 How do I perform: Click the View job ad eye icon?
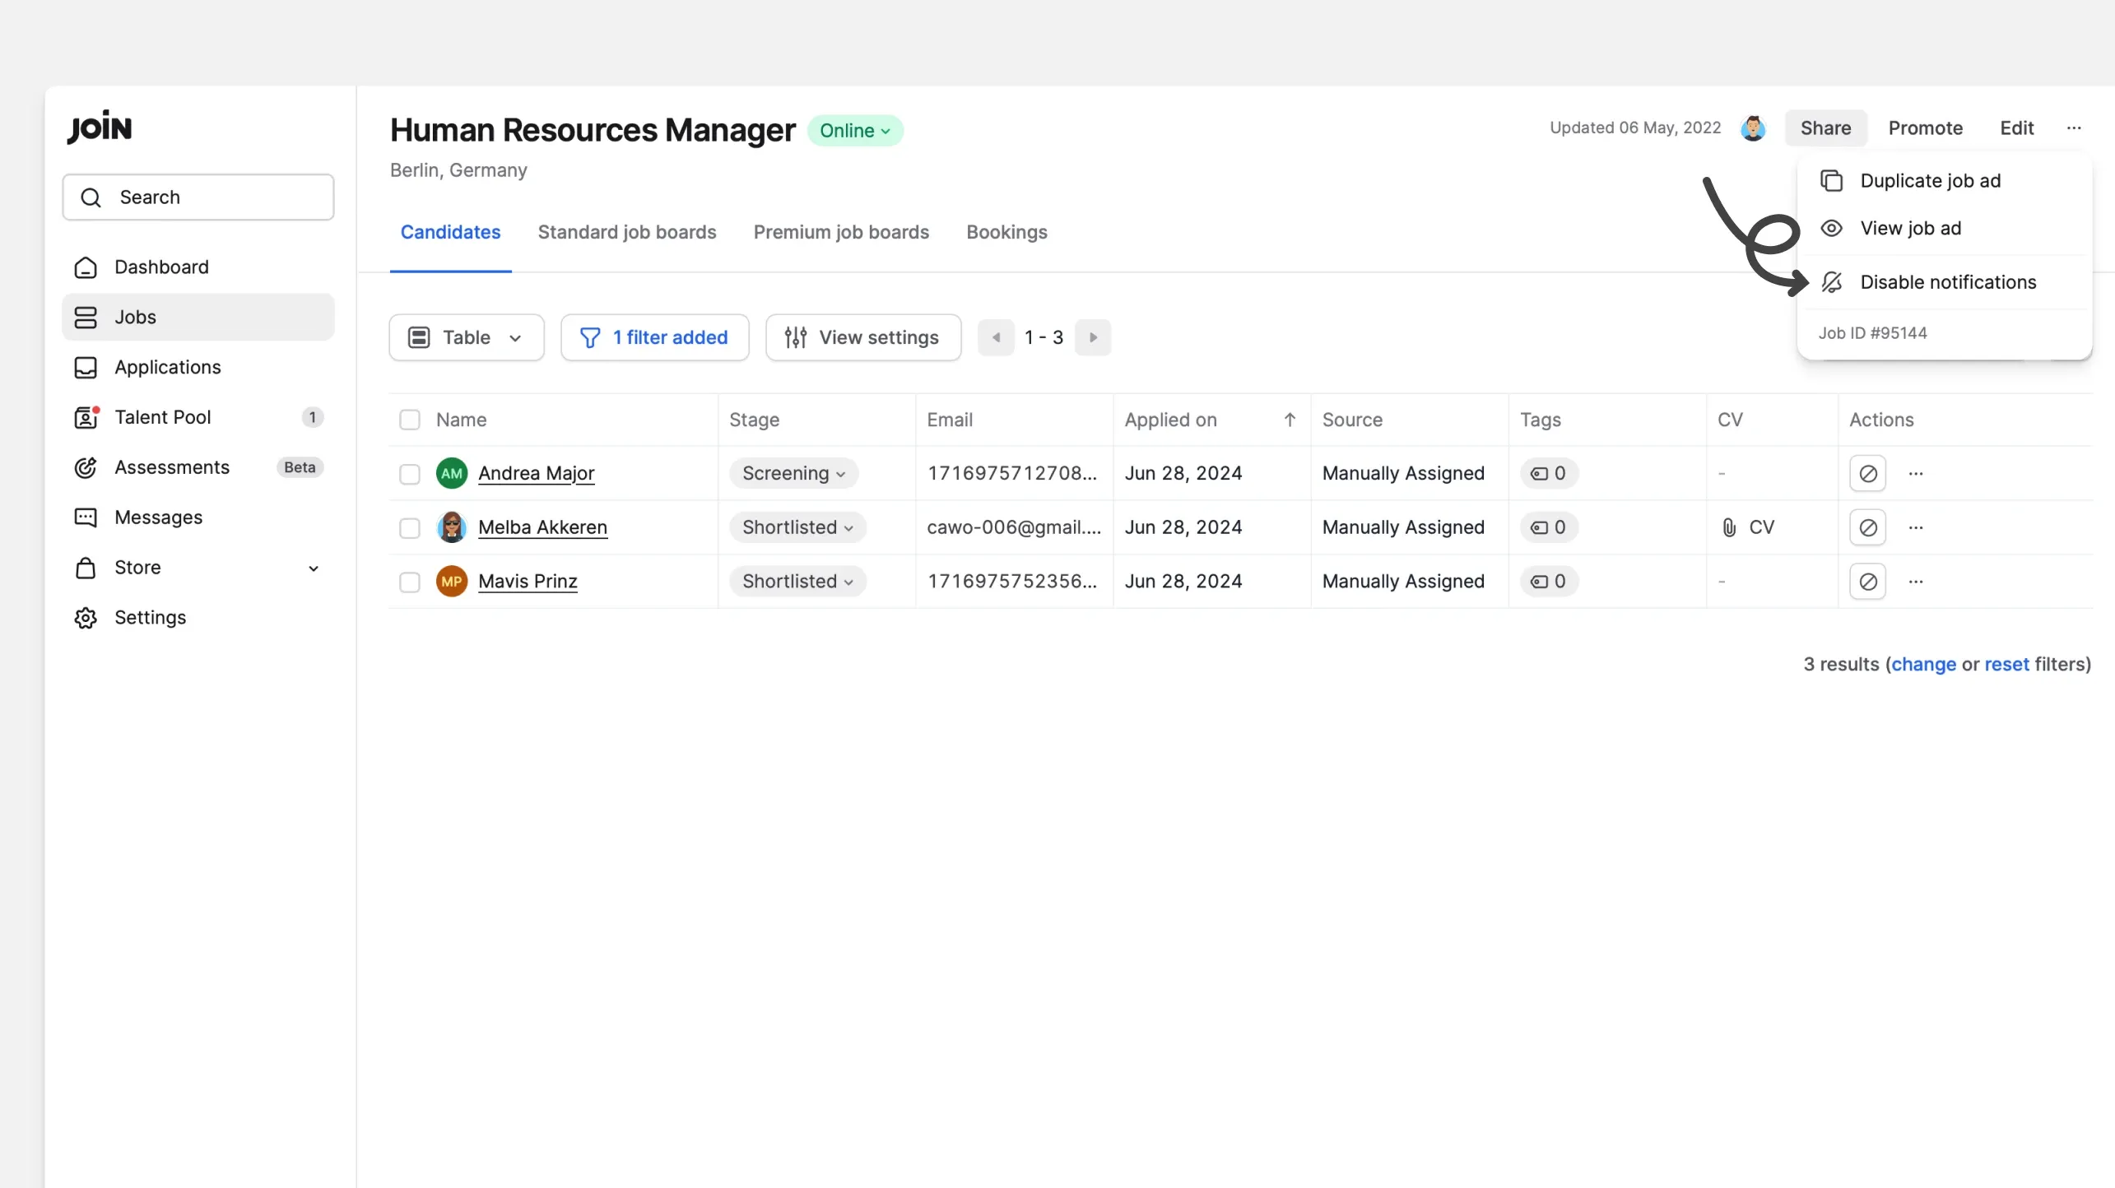(x=1831, y=229)
